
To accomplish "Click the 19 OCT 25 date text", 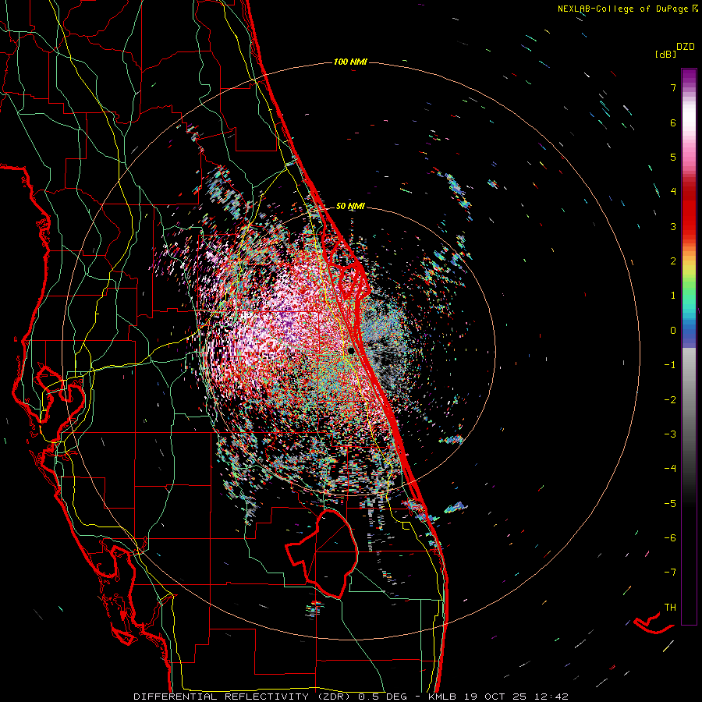I will [x=495, y=697].
